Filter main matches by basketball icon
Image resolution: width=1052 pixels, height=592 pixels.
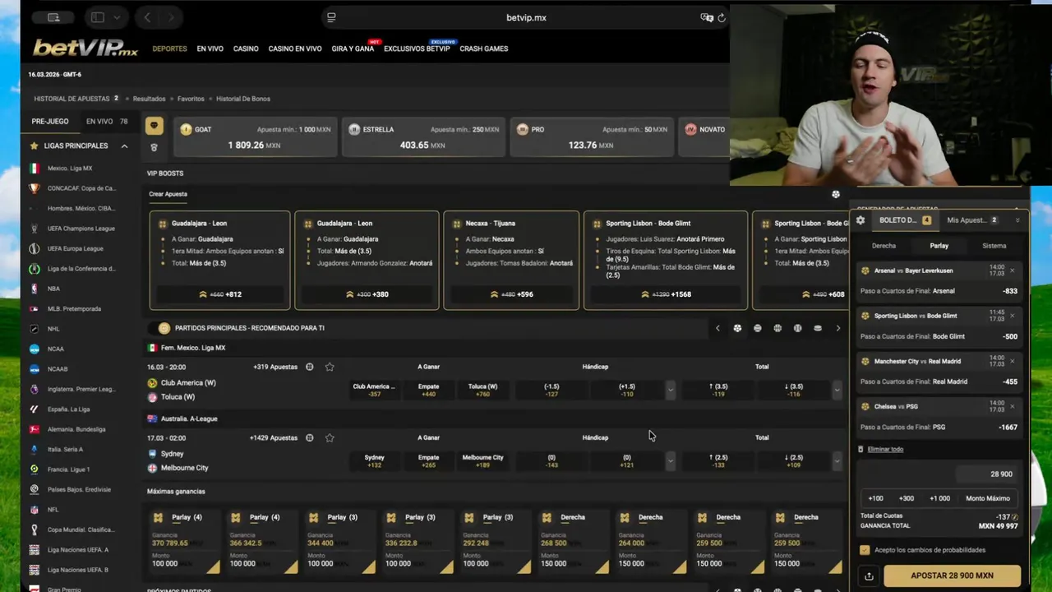coord(777,328)
